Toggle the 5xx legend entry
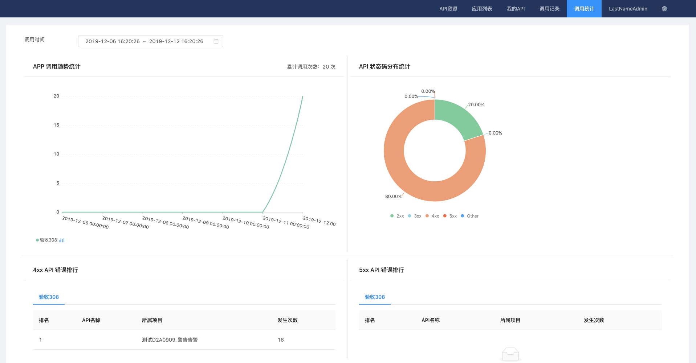The width and height of the screenshot is (696, 363). point(450,216)
